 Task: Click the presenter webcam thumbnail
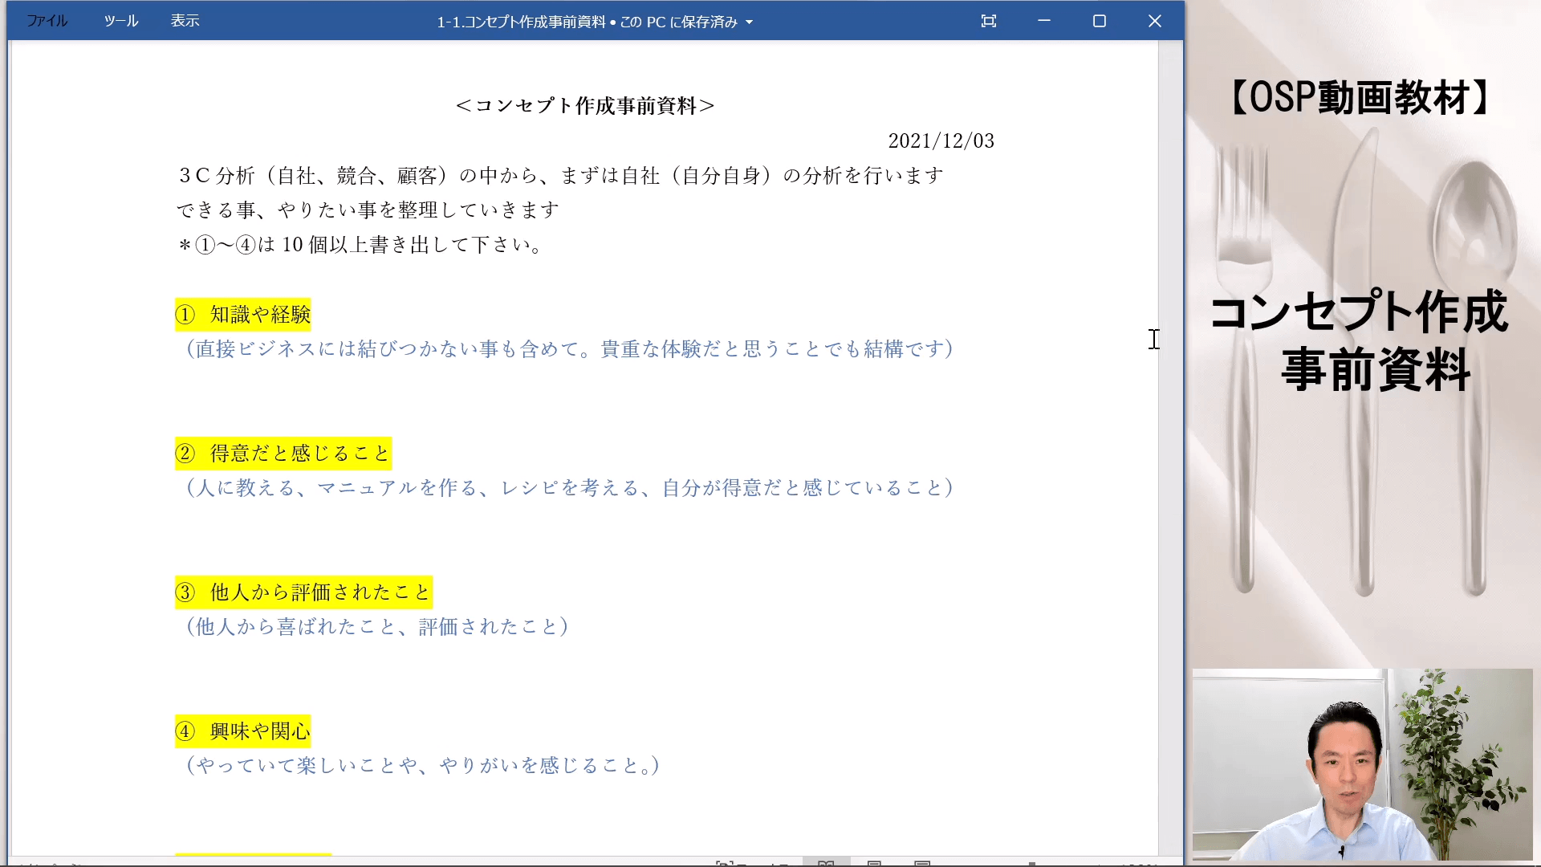pyautogui.click(x=1362, y=764)
